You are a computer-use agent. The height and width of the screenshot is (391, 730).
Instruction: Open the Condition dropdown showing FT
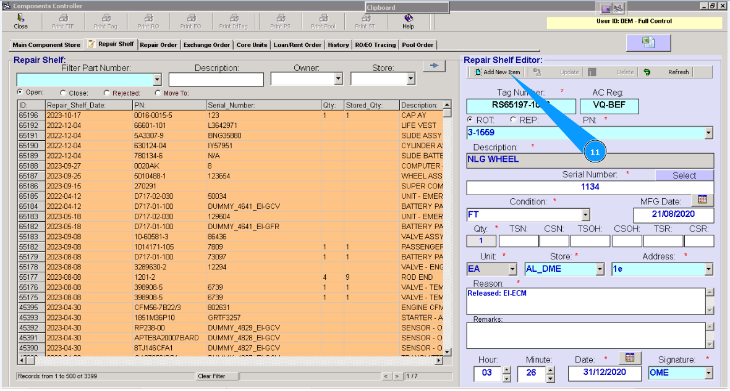[x=585, y=215]
